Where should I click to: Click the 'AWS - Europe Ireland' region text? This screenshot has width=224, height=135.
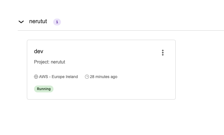(58, 77)
